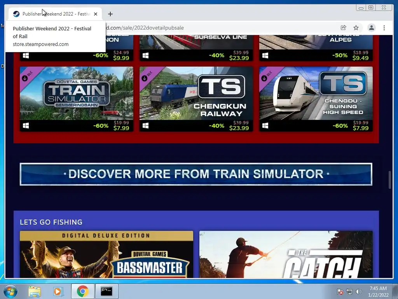Click the $23.99 price on Chengkun Railway

tap(239, 128)
